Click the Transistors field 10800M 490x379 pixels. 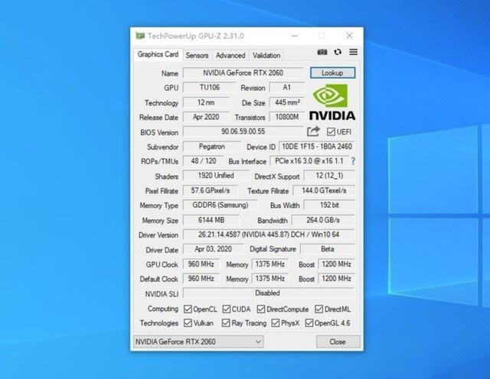(x=287, y=117)
